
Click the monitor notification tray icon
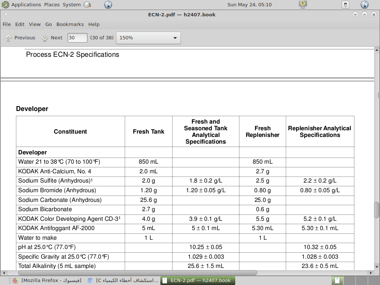click(303, 4)
